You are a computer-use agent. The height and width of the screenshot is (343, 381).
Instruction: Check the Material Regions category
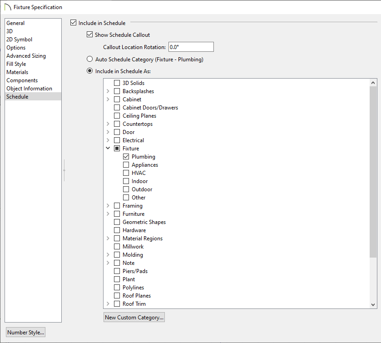117,239
